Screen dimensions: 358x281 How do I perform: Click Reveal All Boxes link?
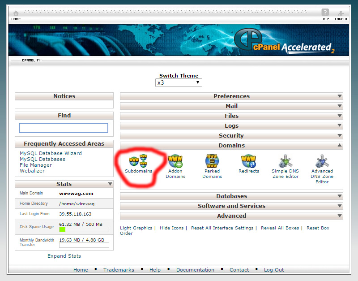(x=280, y=228)
